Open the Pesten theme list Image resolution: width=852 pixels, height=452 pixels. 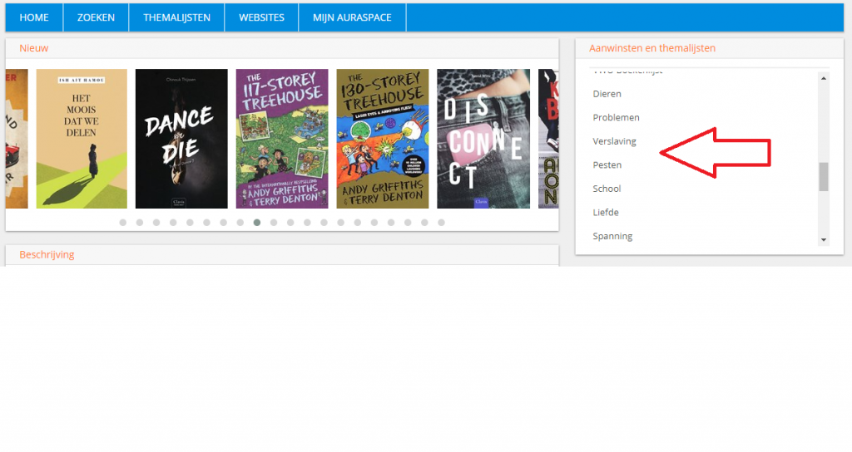pyautogui.click(x=607, y=165)
